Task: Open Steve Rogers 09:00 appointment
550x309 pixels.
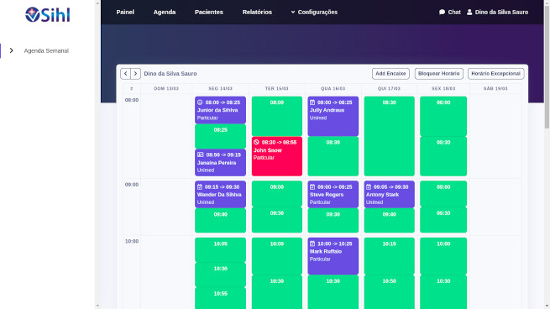Action: coord(333,194)
